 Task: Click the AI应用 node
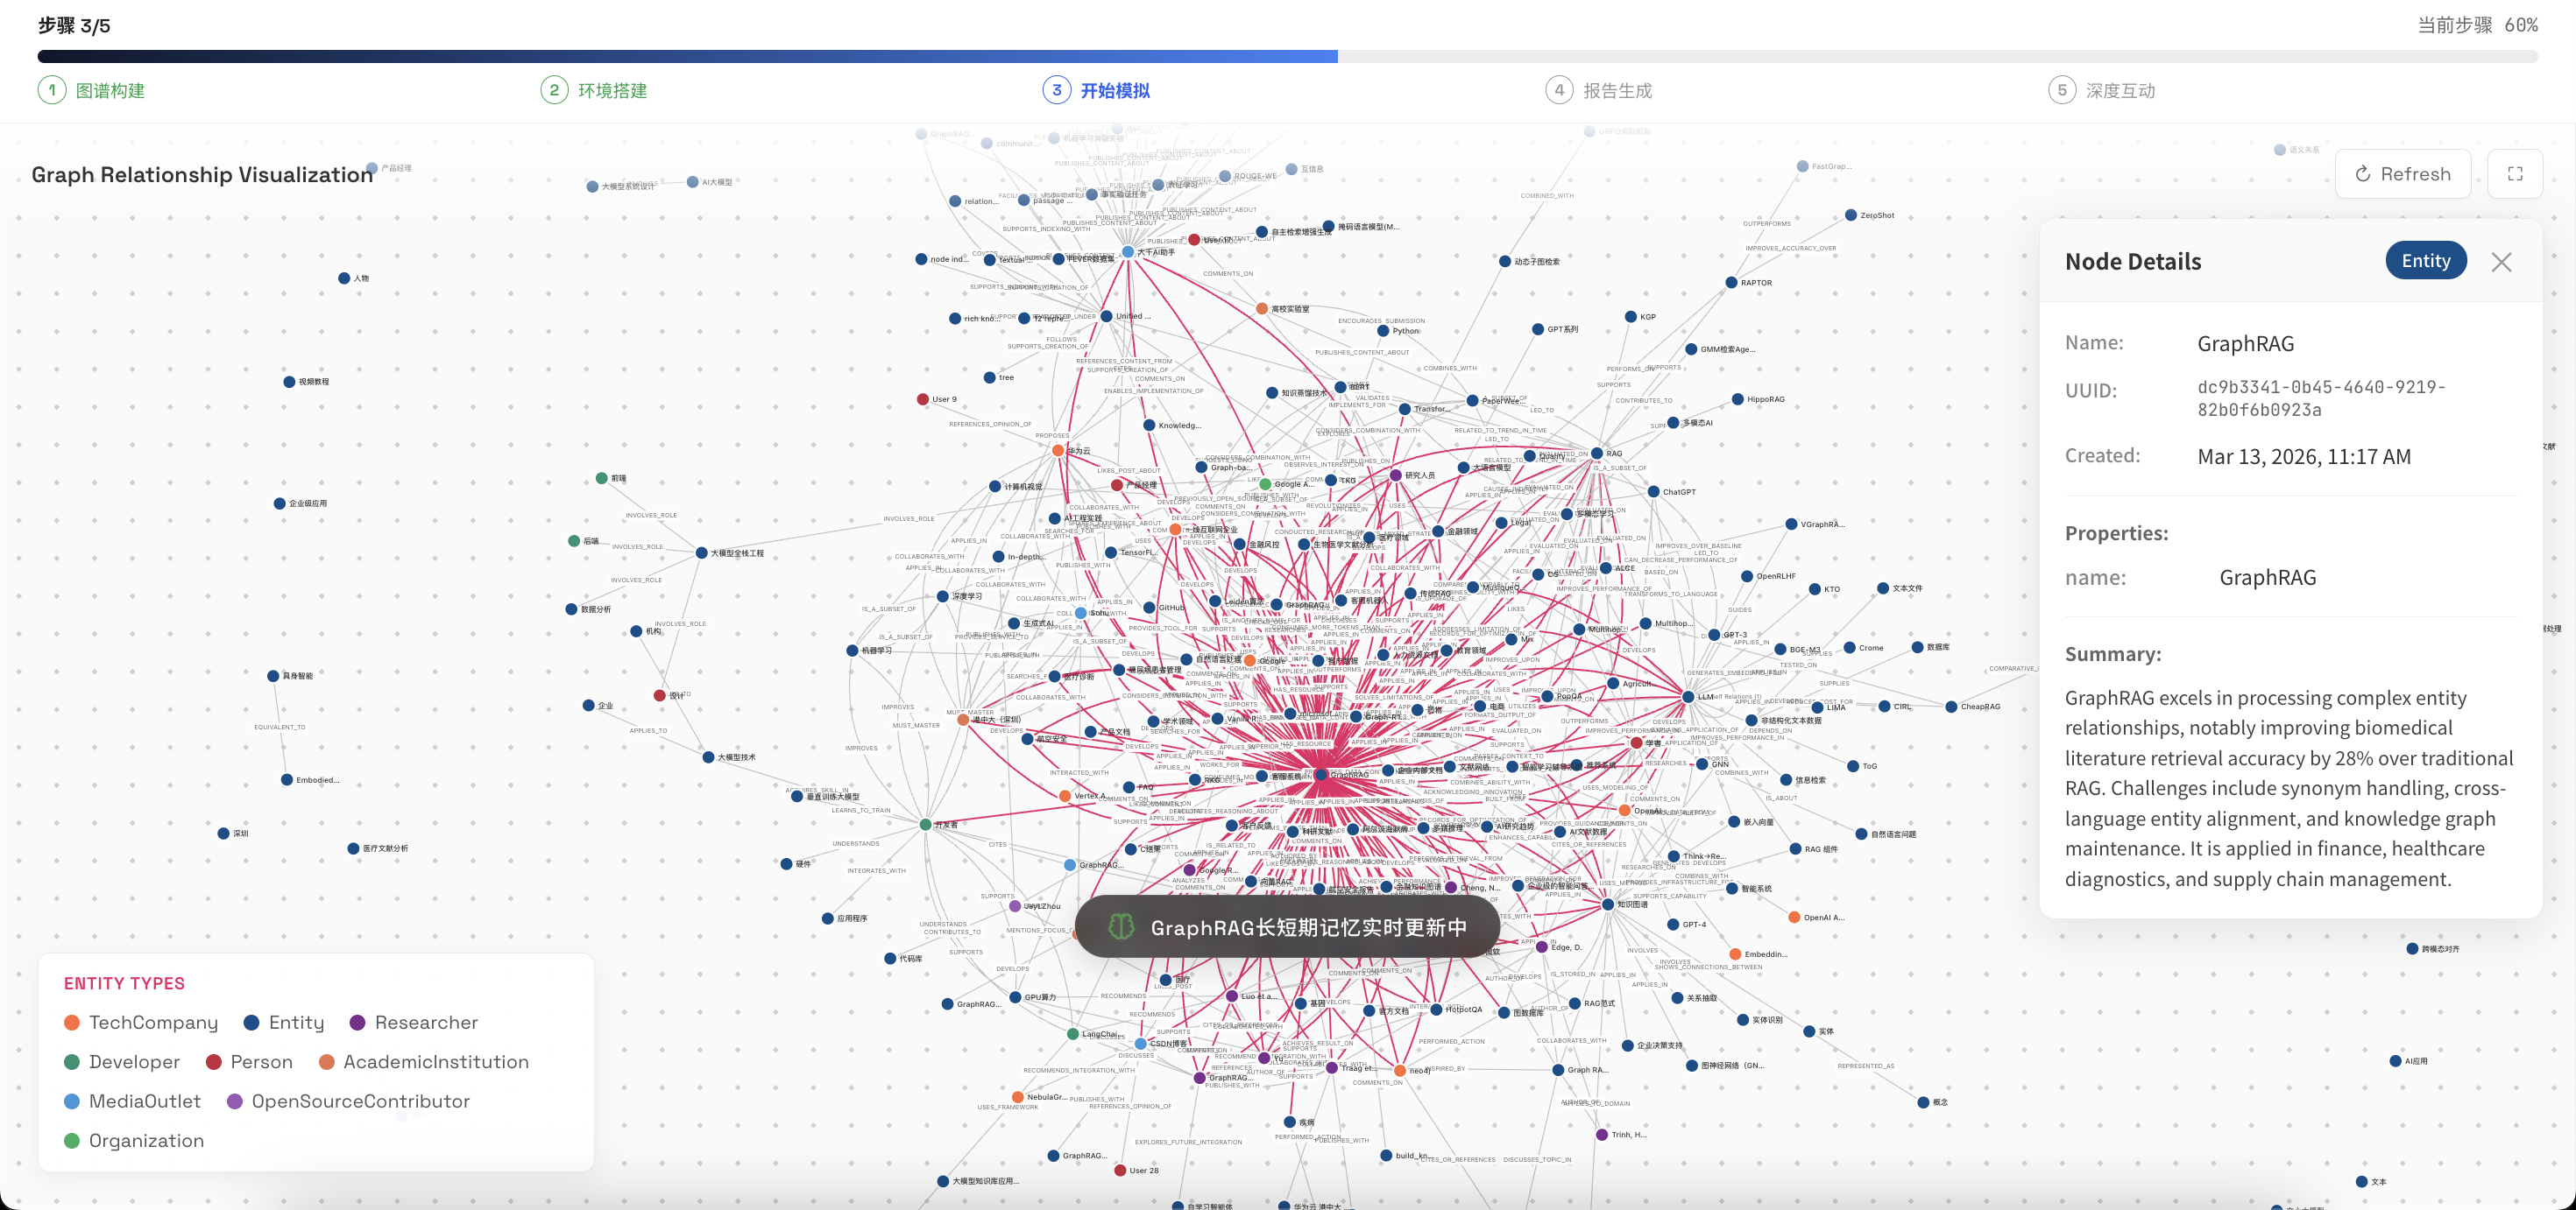2395,1061
